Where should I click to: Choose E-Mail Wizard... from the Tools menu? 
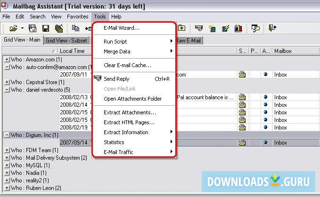click(134, 28)
